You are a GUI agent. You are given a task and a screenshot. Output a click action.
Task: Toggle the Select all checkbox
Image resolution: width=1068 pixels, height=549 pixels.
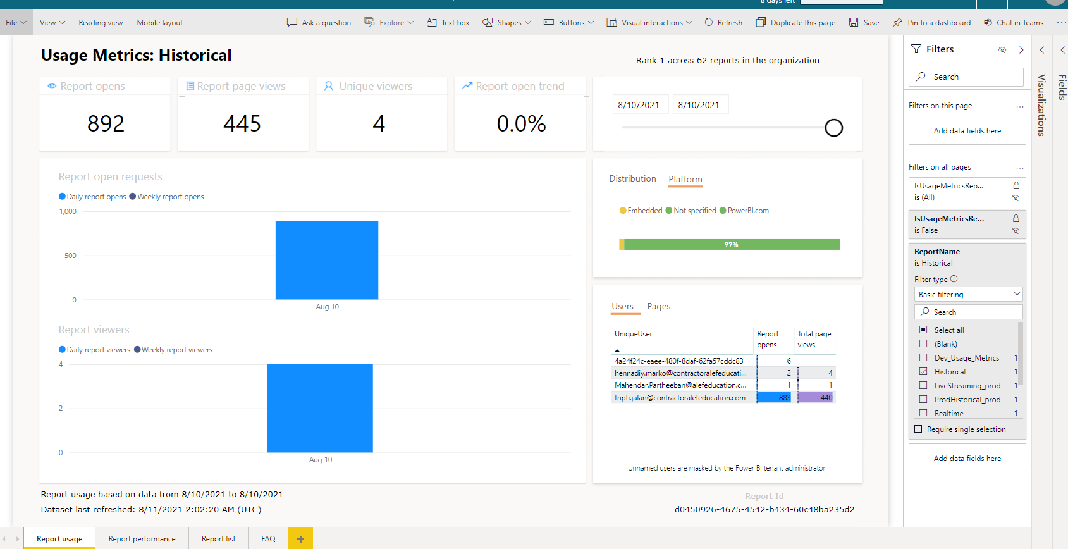click(923, 330)
